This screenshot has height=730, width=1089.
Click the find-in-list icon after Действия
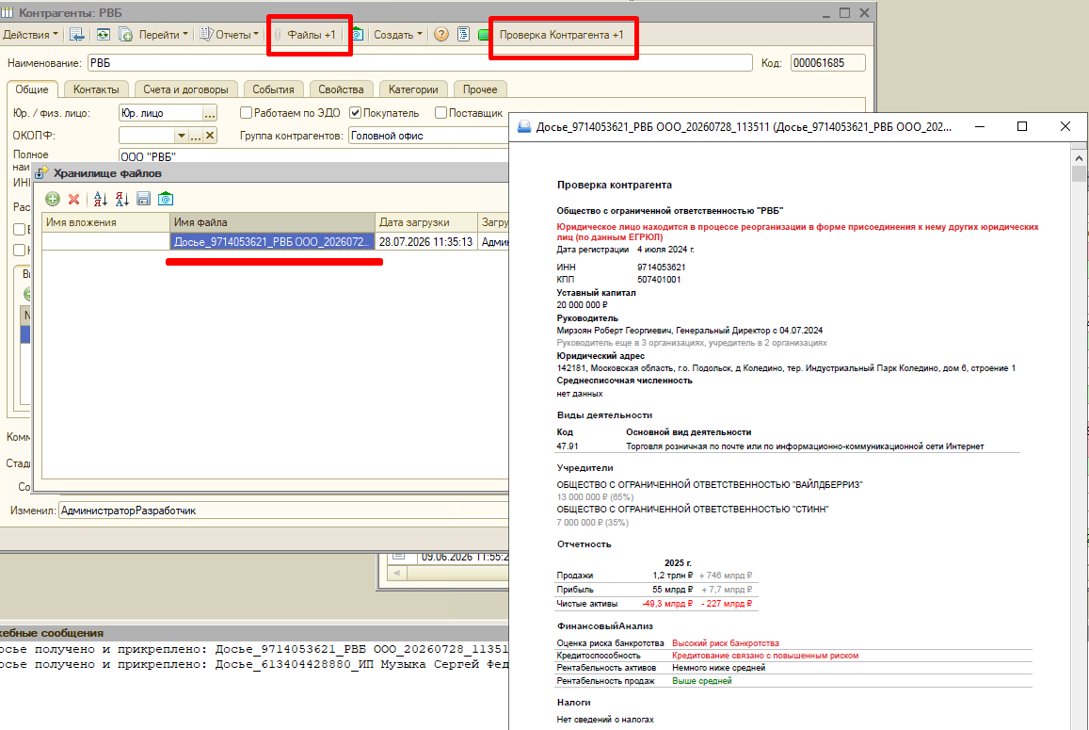pos(77,35)
